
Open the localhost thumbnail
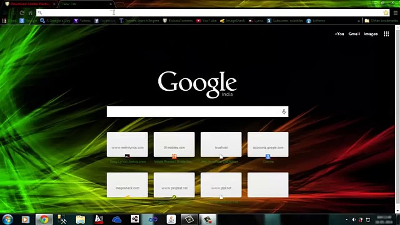[x=221, y=144]
